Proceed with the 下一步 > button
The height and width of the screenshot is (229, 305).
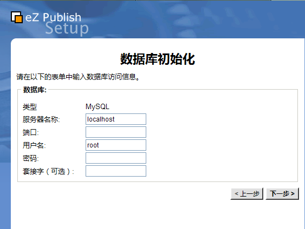(282, 193)
